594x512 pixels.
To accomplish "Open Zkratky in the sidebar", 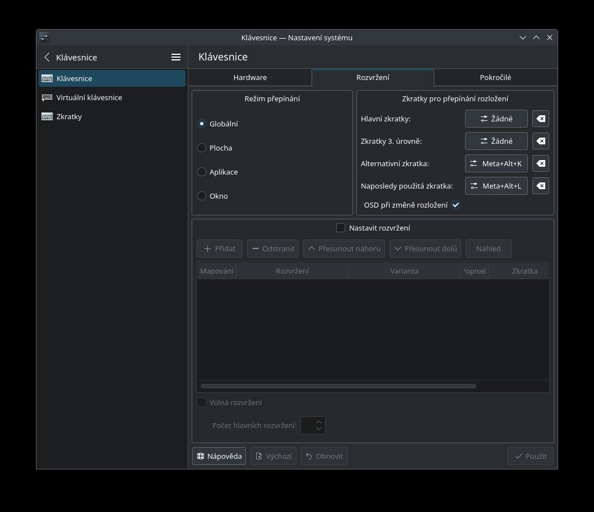I will pos(69,116).
